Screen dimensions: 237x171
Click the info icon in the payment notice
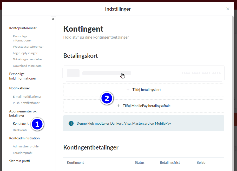pos(71,123)
